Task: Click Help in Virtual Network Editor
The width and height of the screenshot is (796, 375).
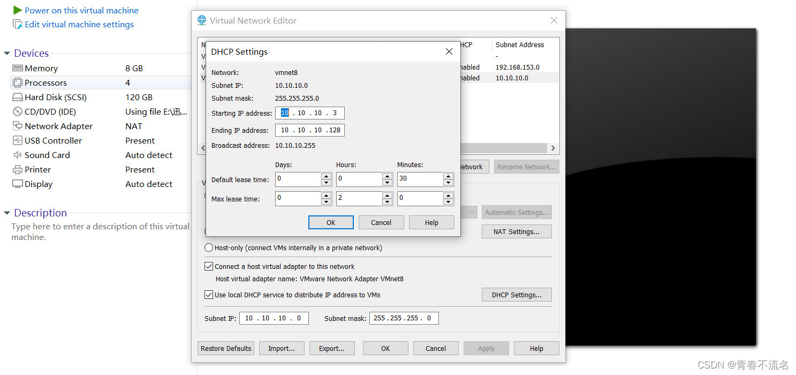Action: pyautogui.click(x=536, y=348)
